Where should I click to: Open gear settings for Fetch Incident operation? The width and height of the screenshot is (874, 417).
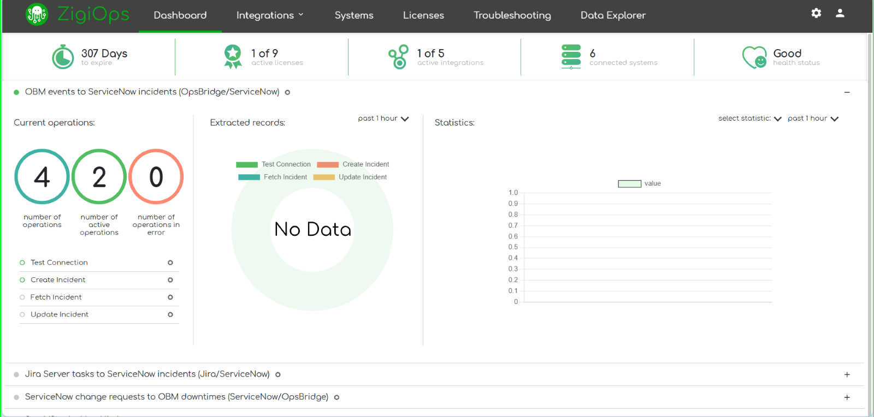(x=170, y=297)
